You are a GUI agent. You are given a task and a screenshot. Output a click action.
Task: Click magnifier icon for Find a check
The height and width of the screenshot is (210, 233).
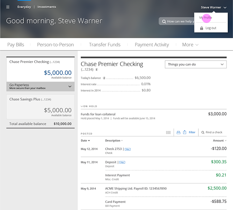(203, 132)
